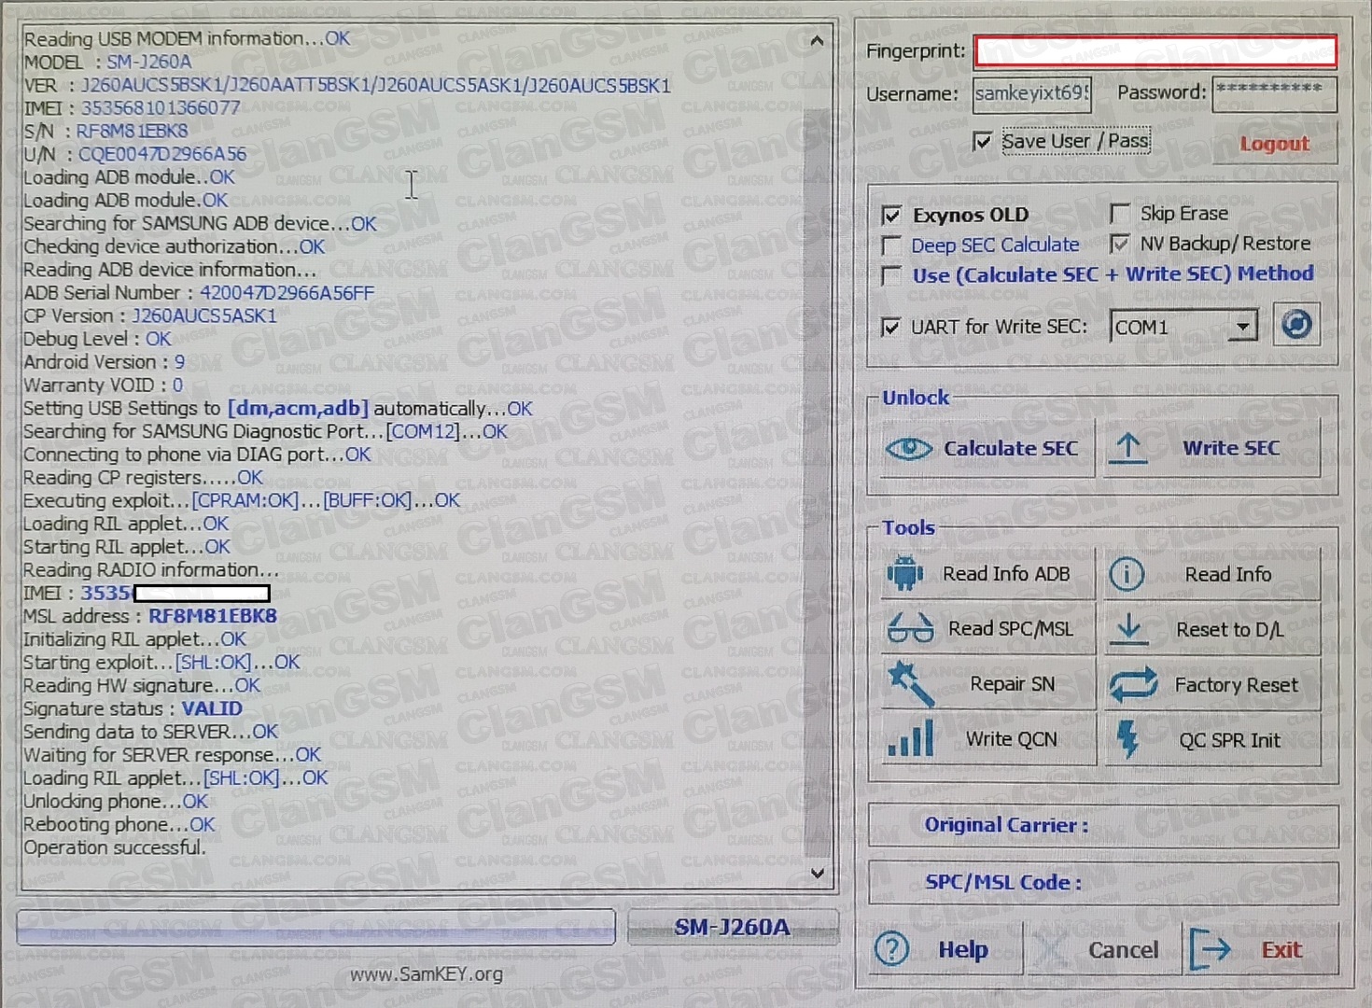
Task: Click into the Fingerprint field
Action: point(1155,52)
